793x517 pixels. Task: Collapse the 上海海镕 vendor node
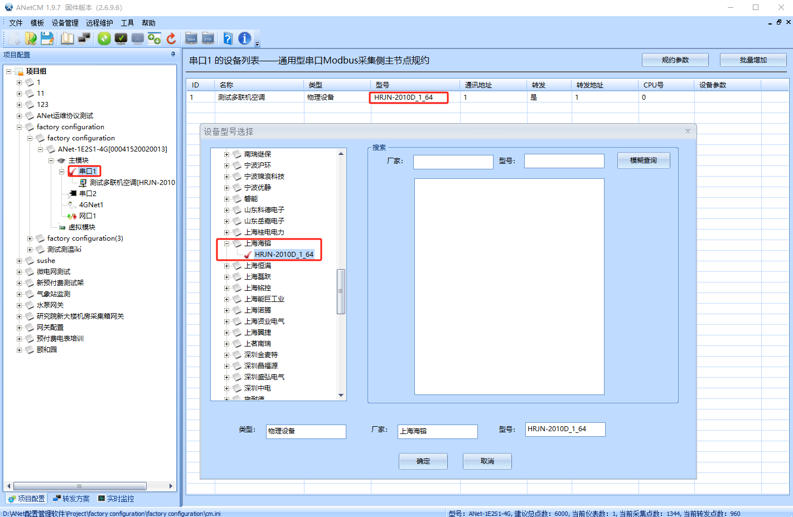226,243
